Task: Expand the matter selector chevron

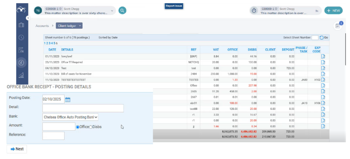Action: pos(112,11)
